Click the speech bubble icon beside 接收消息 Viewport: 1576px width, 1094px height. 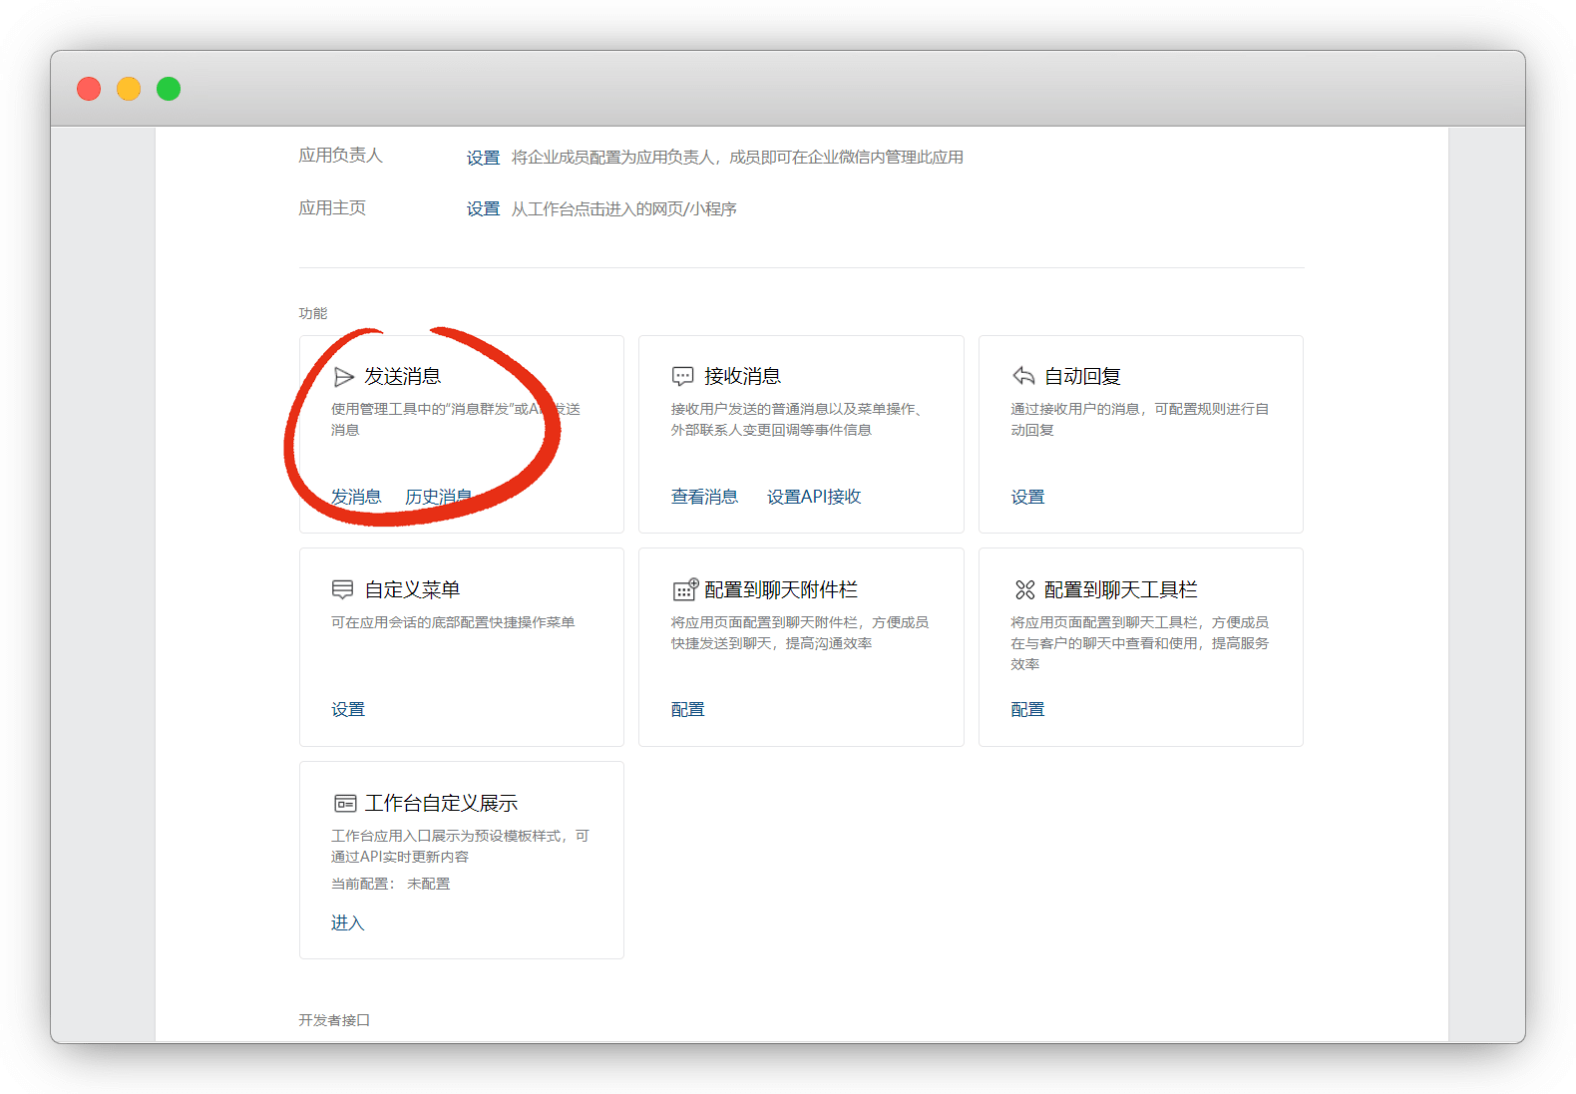click(x=683, y=377)
